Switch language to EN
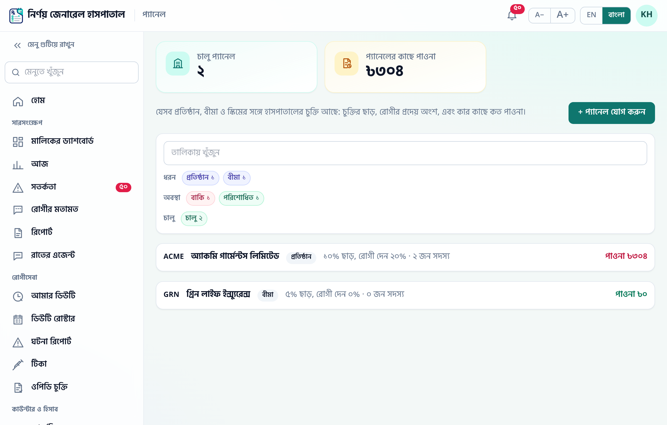667x425 pixels. pyautogui.click(x=591, y=15)
